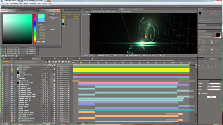Open the File menu

[x=3, y=3]
